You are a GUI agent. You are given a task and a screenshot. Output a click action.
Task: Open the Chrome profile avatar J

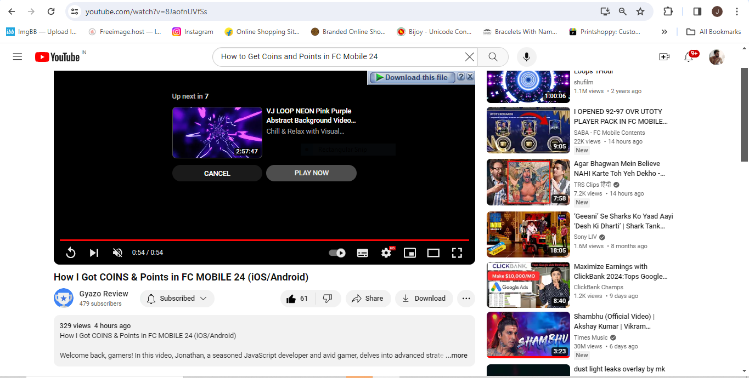click(x=717, y=11)
